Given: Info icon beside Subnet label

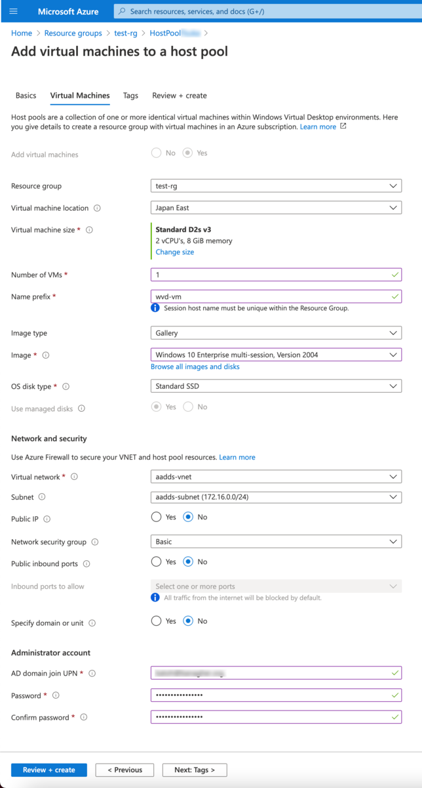Looking at the screenshot, I should [42, 497].
